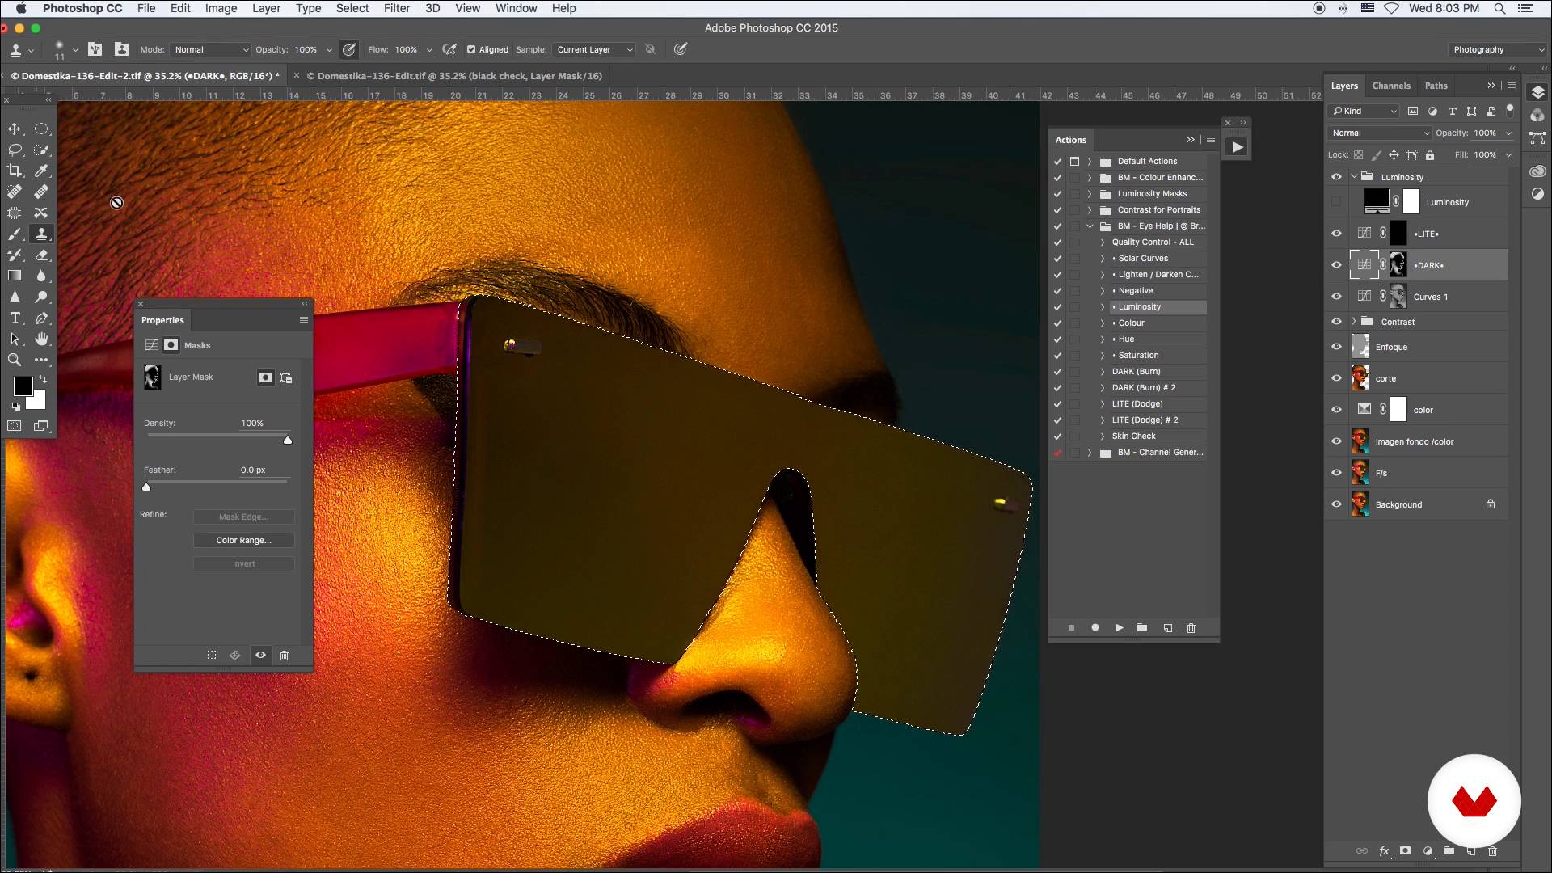This screenshot has height=873, width=1552.
Task: Click the foreground black color swatch
Action: coord(23,386)
